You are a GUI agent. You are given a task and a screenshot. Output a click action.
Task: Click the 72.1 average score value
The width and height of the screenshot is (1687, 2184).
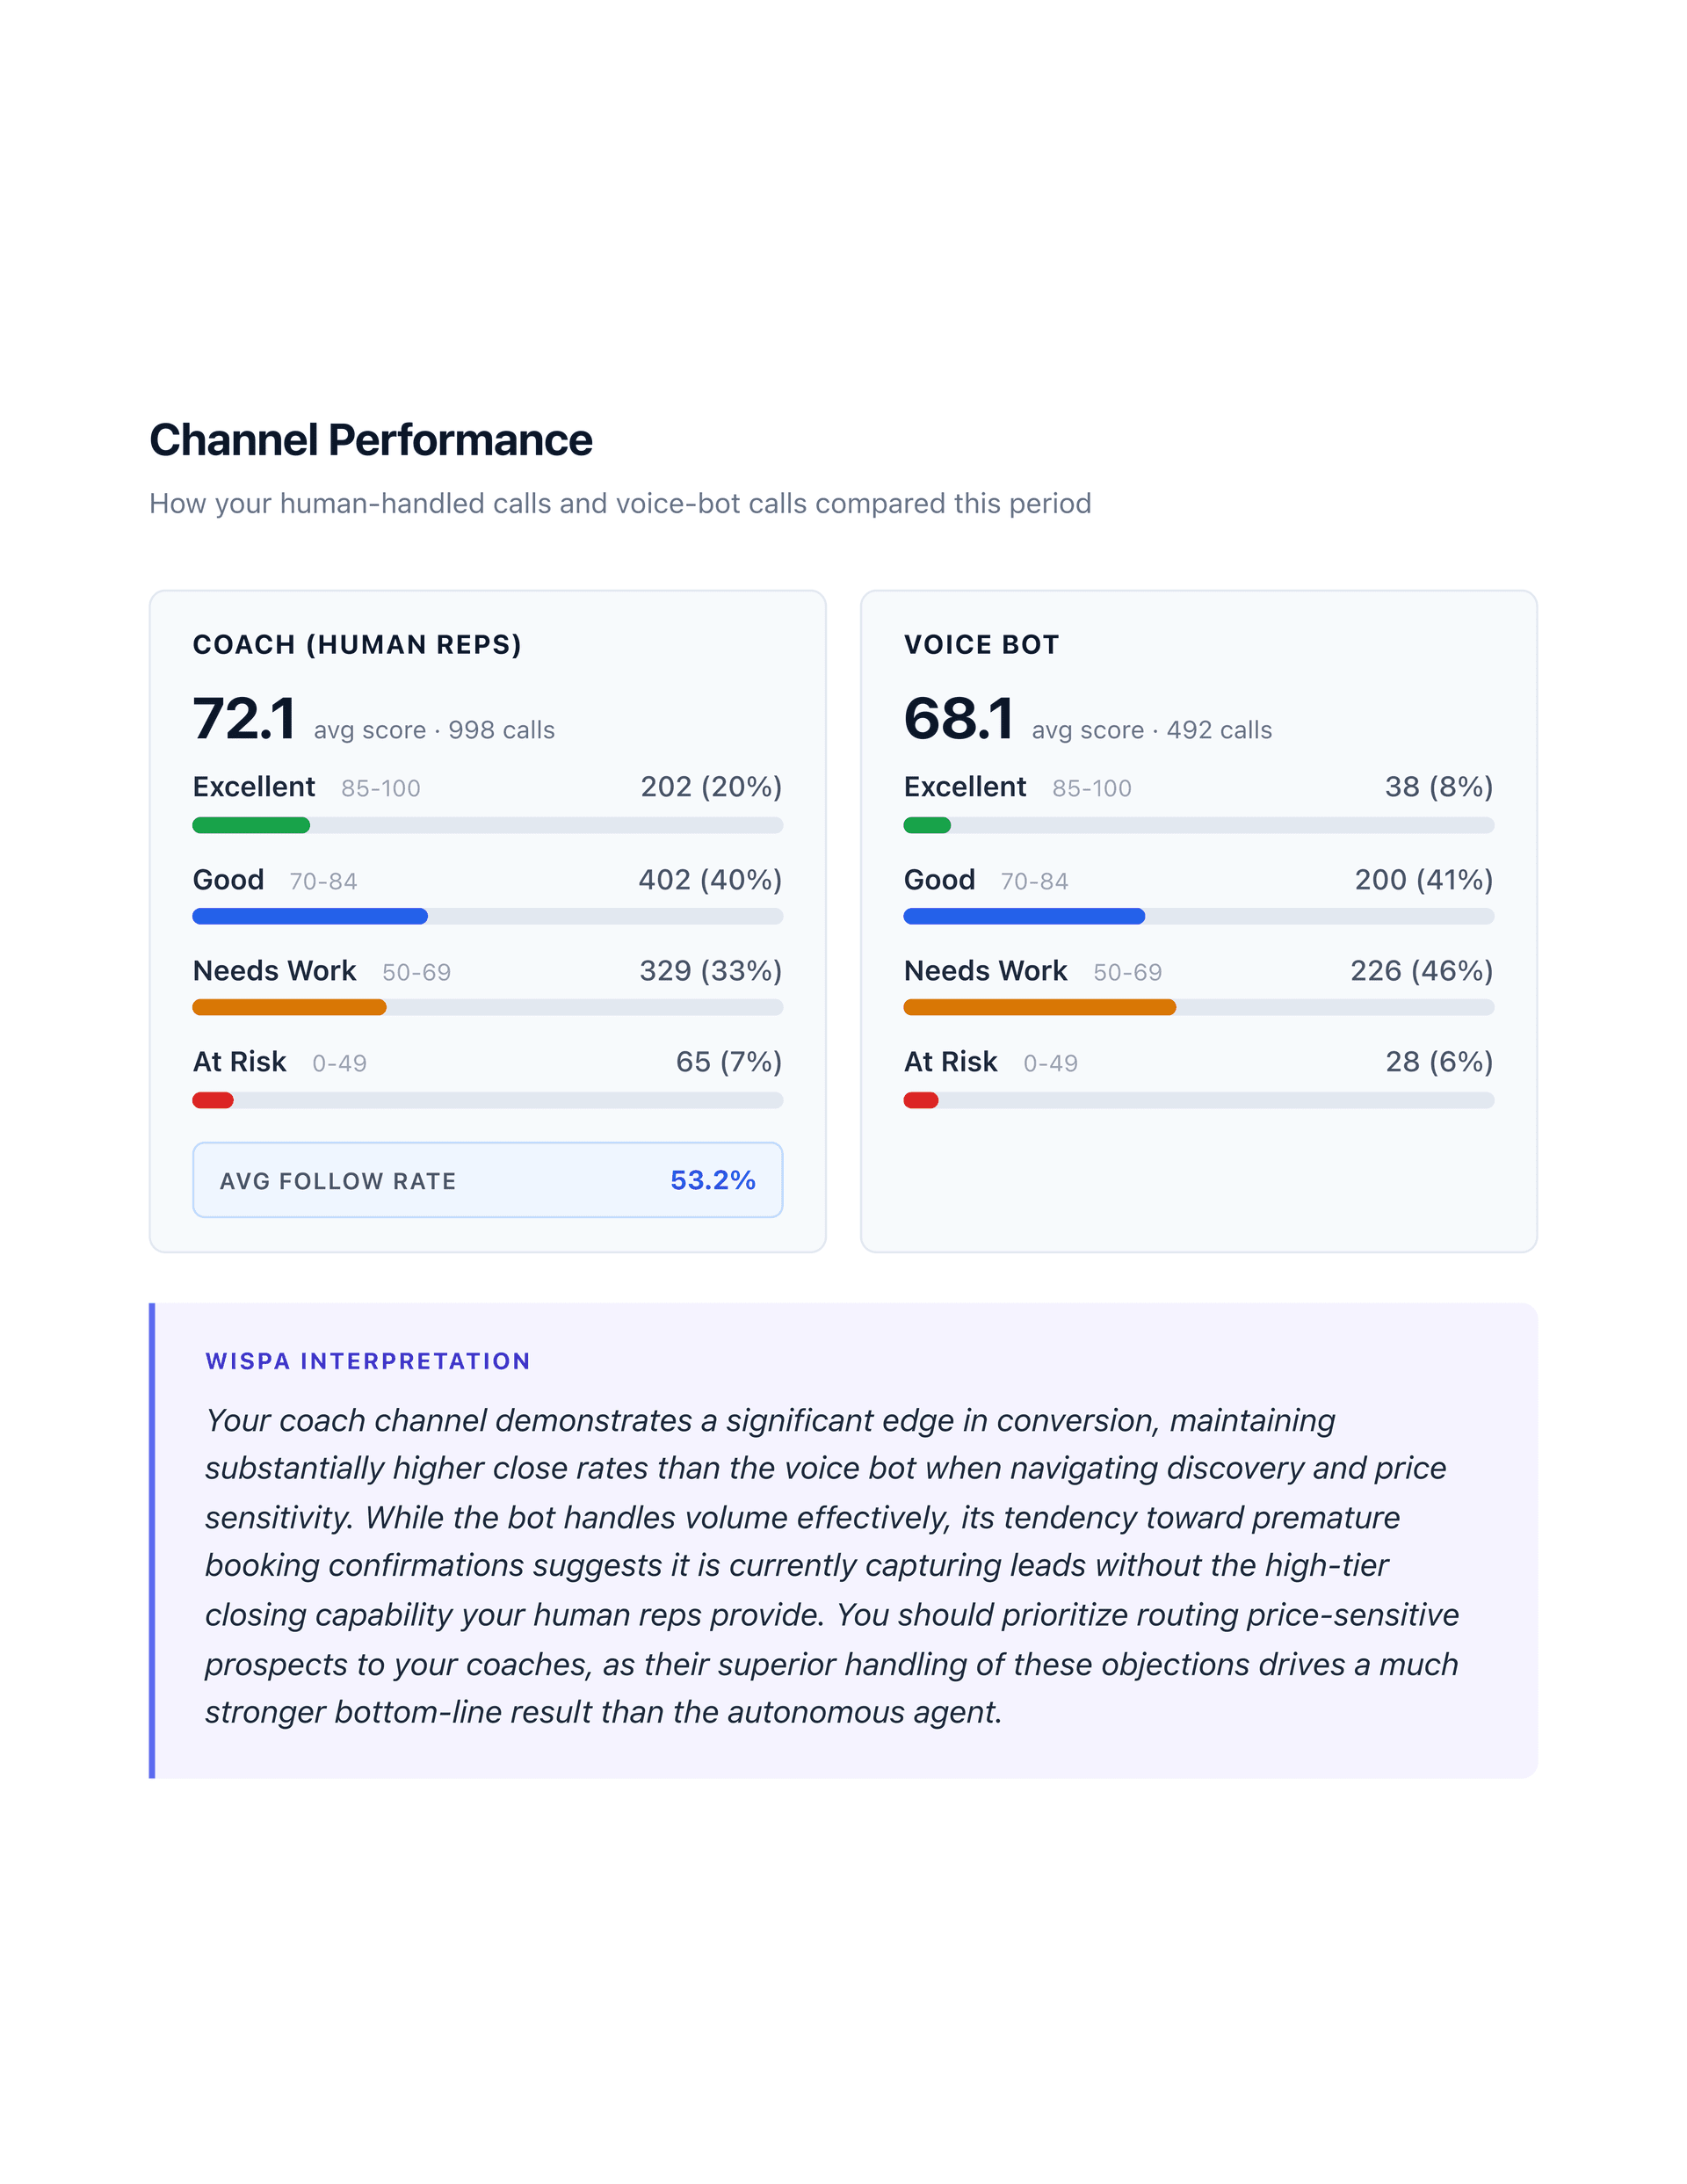coord(243,718)
